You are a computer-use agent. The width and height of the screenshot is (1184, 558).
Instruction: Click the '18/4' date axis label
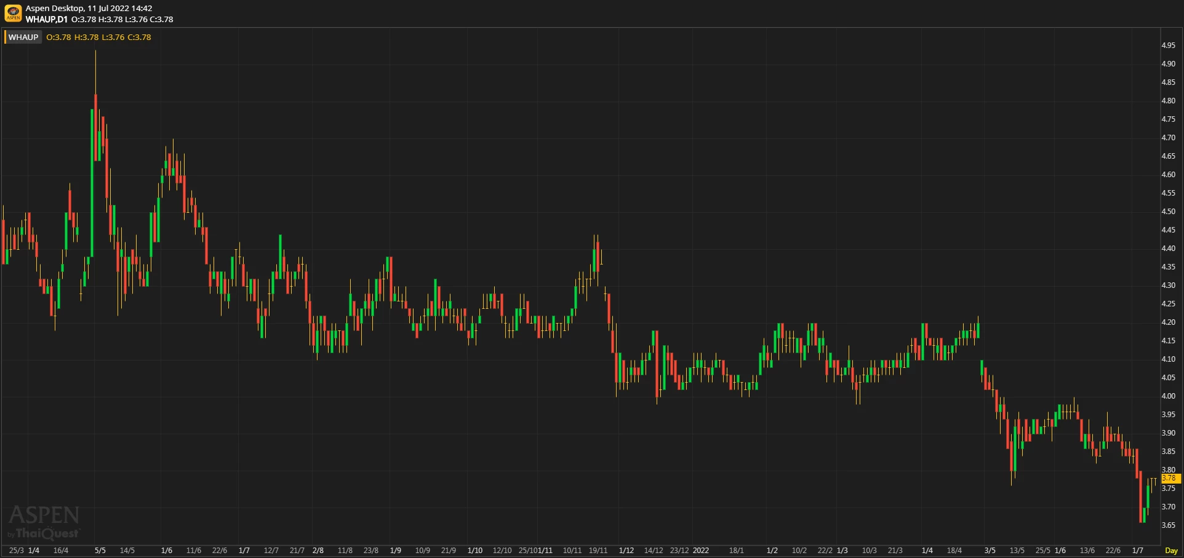click(954, 551)
